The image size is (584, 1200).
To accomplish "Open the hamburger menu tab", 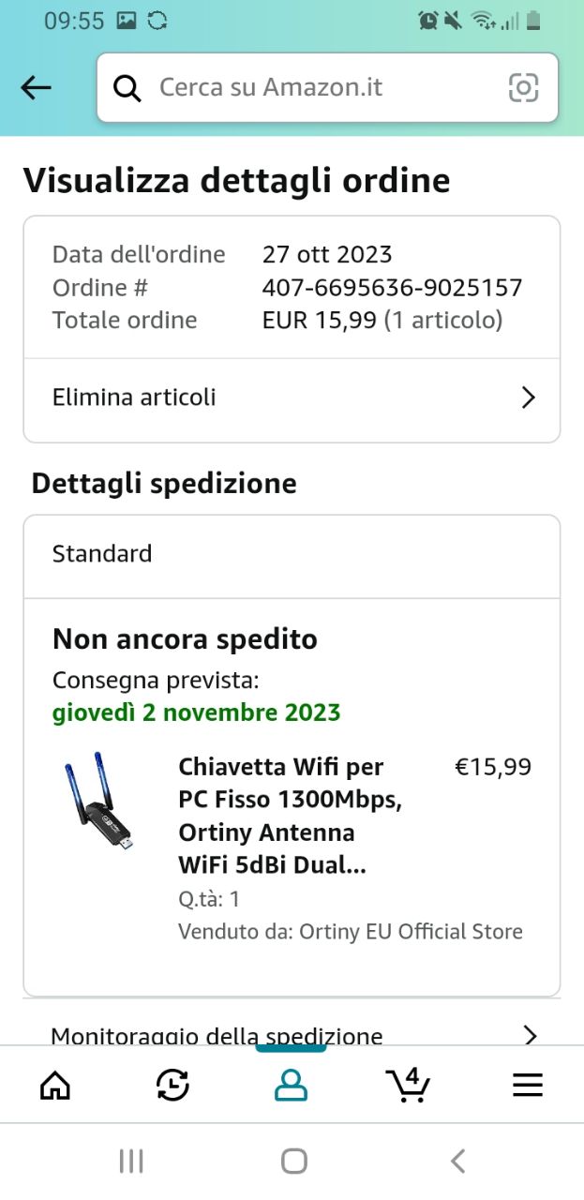I will click(x=528, y=1086).
